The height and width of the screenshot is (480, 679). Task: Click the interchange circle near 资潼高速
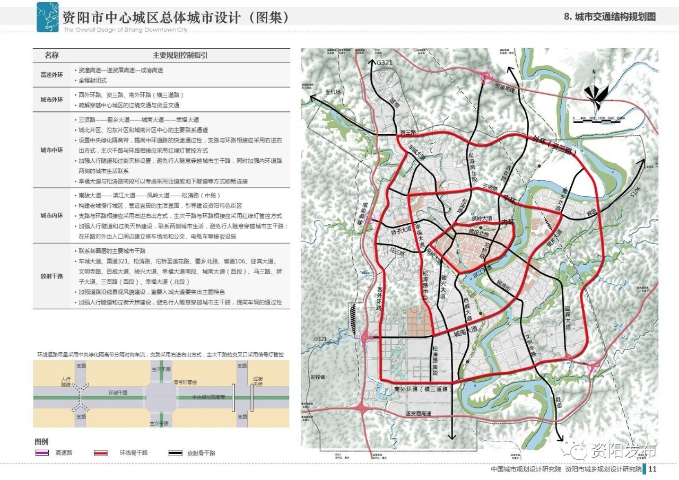(x=486, y=78)
